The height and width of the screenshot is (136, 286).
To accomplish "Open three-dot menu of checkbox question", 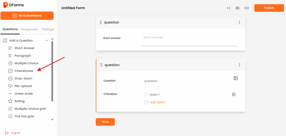I will pos(239,65).
